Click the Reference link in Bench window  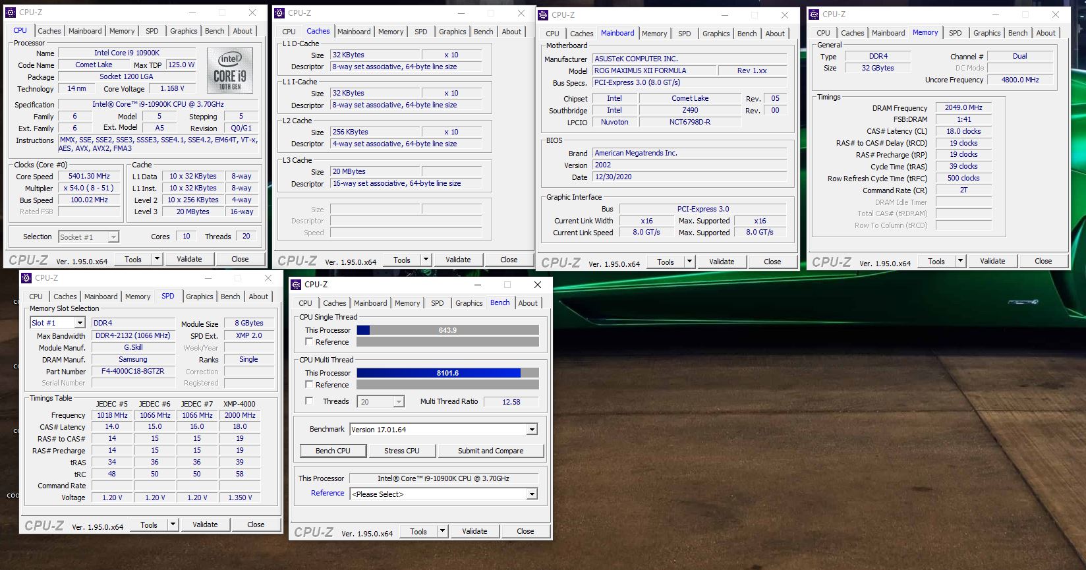point(328,493)
